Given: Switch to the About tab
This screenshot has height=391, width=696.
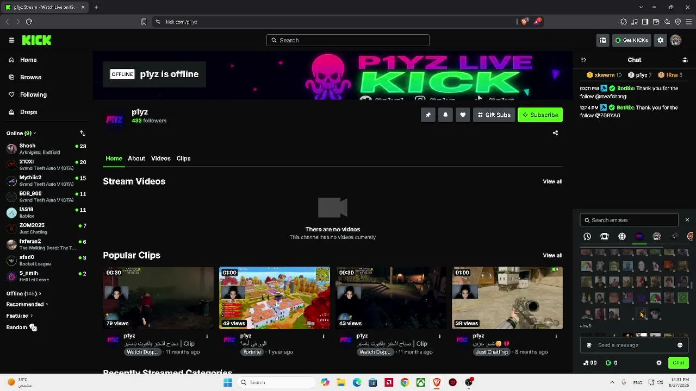Looking at the screenshot, I should tap(136, 159).
